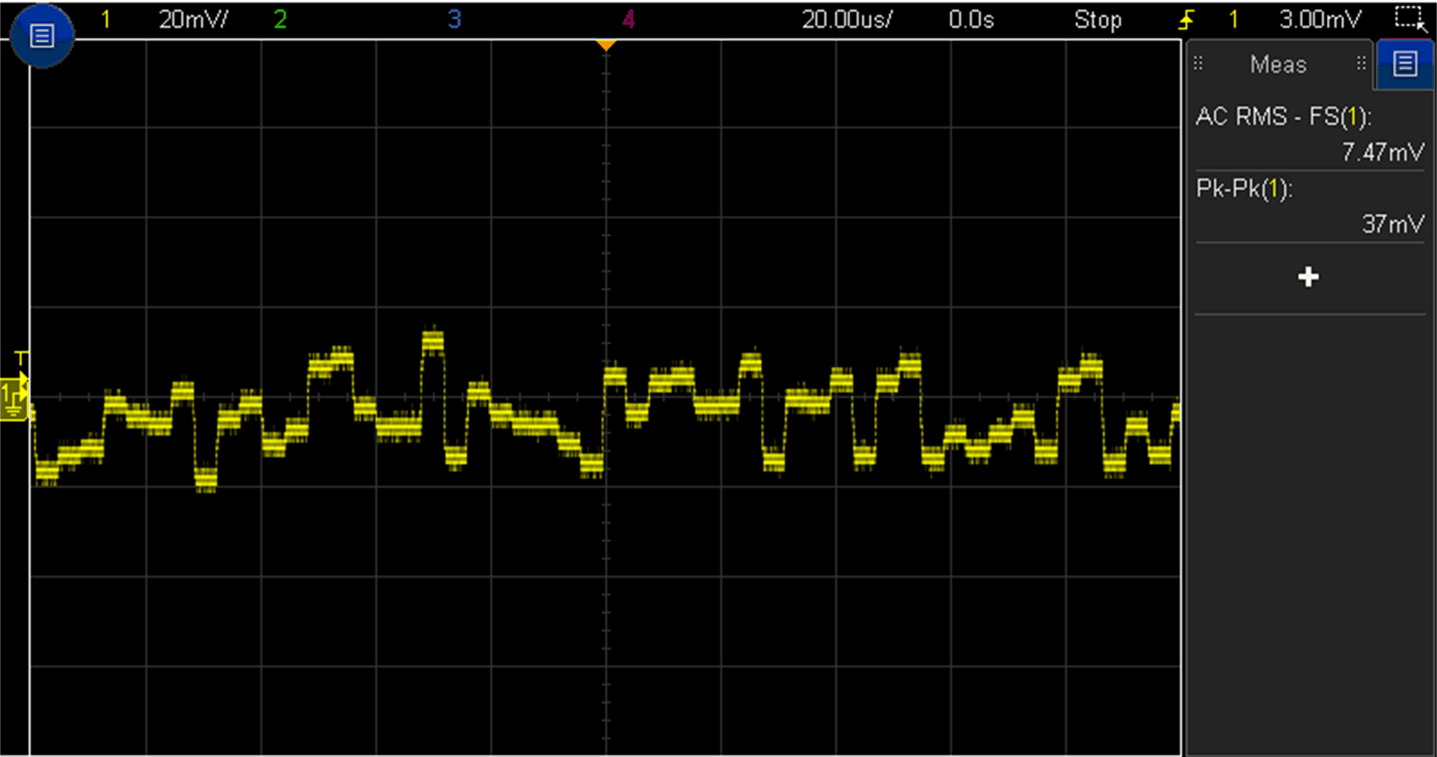Image resolution: width=1437 pixels, height=757 pixels.
Task: Grab the left drag handle beside Meas
Action: click(1198, 64)
